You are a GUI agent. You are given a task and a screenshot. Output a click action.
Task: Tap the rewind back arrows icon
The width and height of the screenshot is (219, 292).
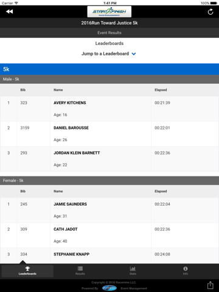pyautogui.click(x=9, y=12)
